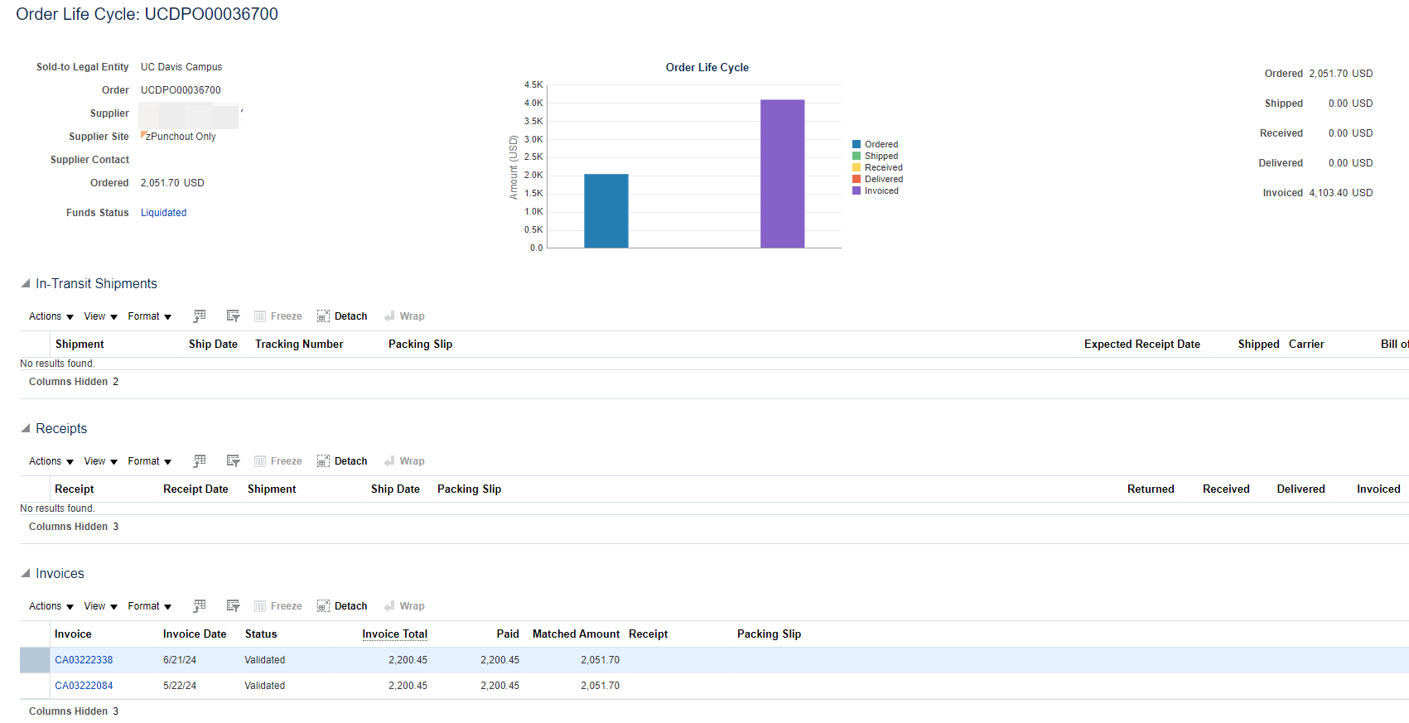The height and width of the screenshot is (723, 1409).
Task: Click the query-by-example icon in Invoices toolbar
Action: pyautogui.click(x=234, y=606)
